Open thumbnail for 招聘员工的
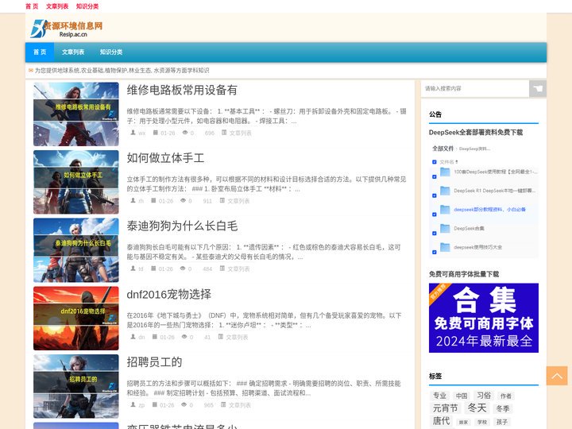The width and height of the screenshot is (572, 429). click(x=76, y=386)
